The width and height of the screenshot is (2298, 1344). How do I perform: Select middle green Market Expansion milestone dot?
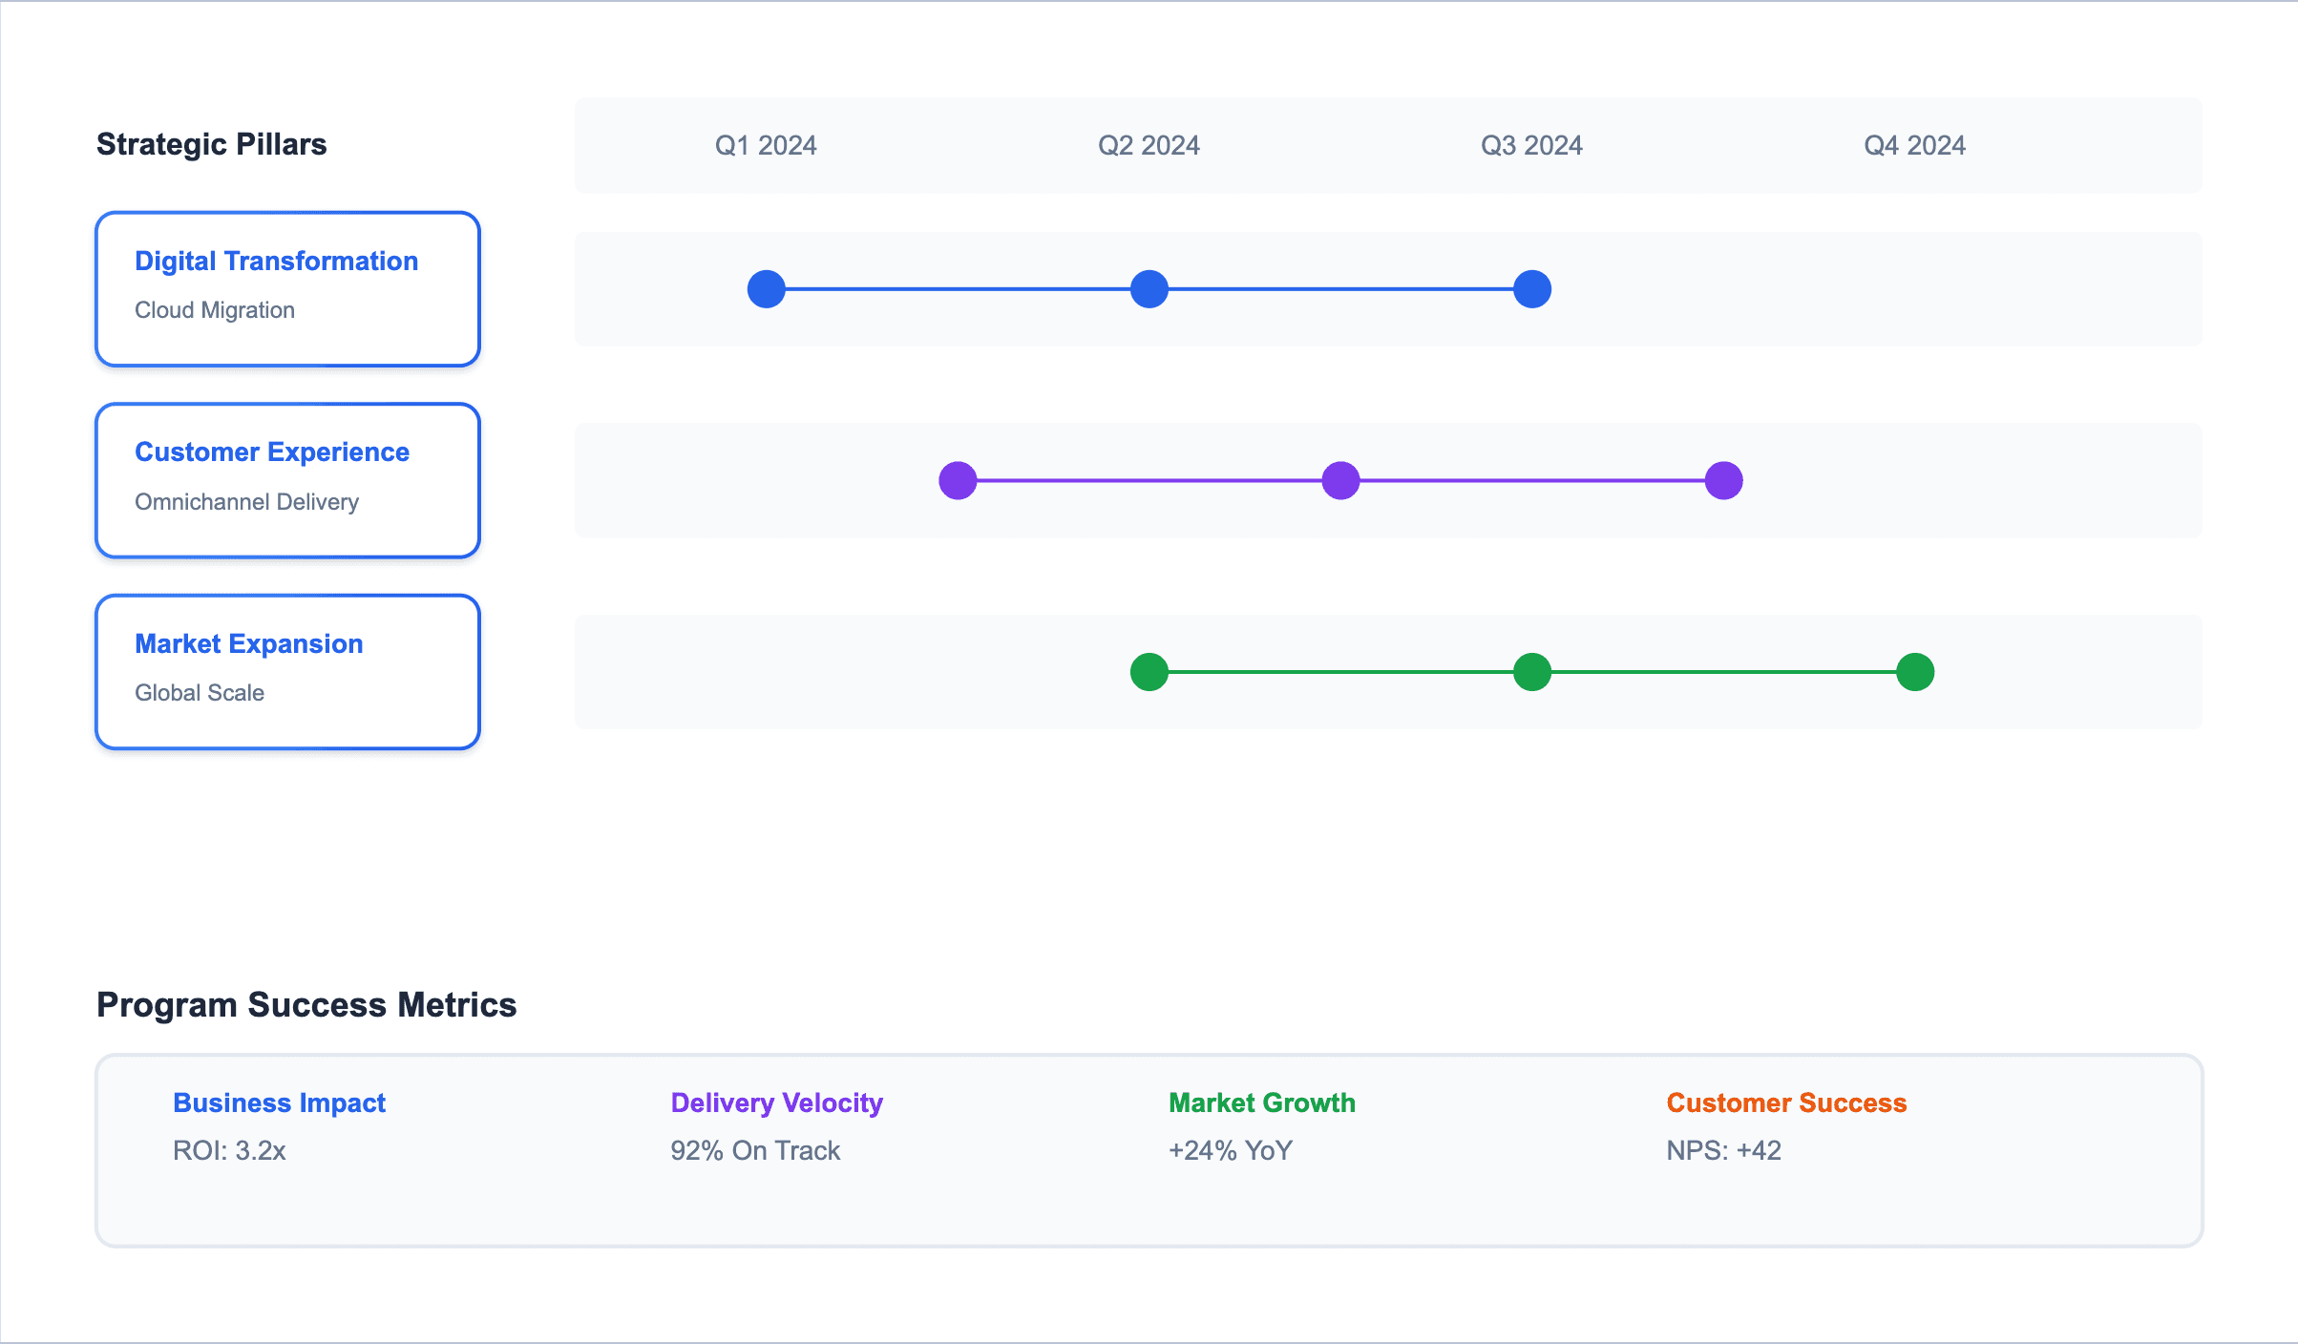click(1531, 672)
